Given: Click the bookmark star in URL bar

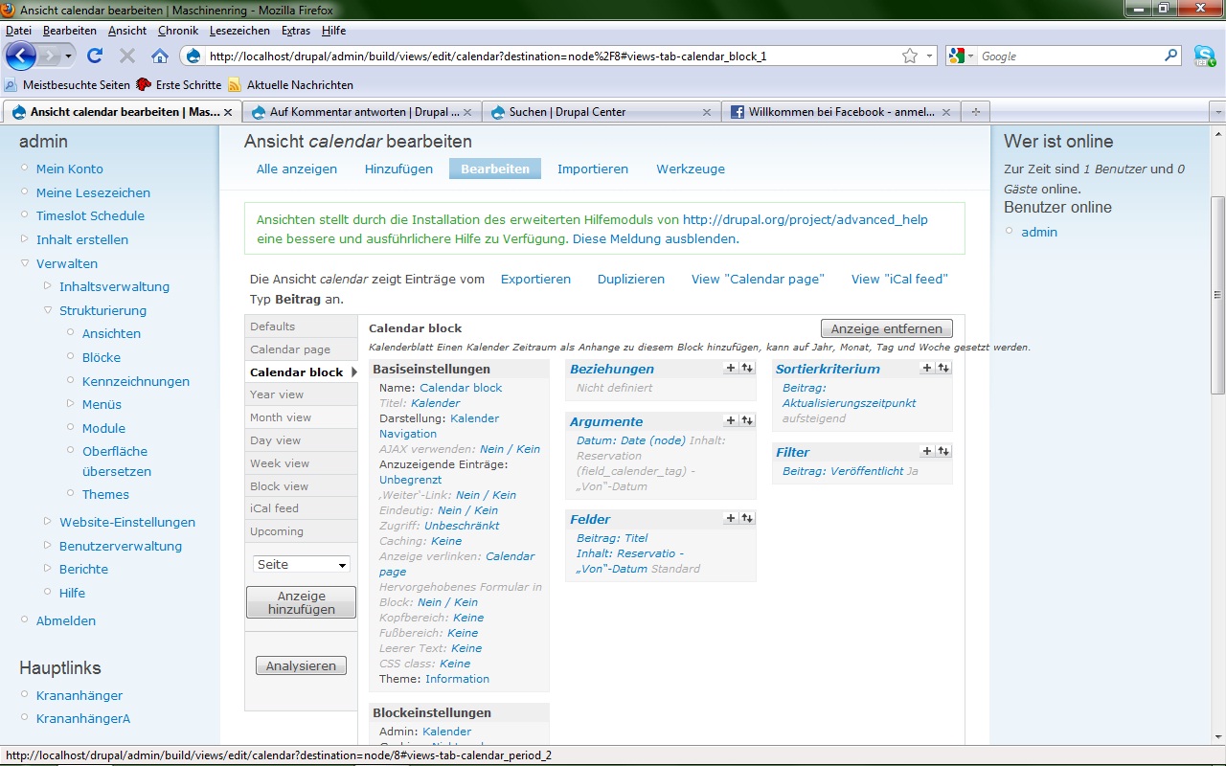Looking at the screenshot, I should 909,56.
